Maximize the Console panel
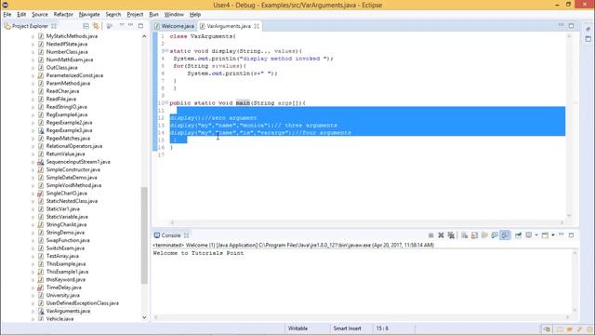Screen dimensions: 595x335 coord(571,235)
